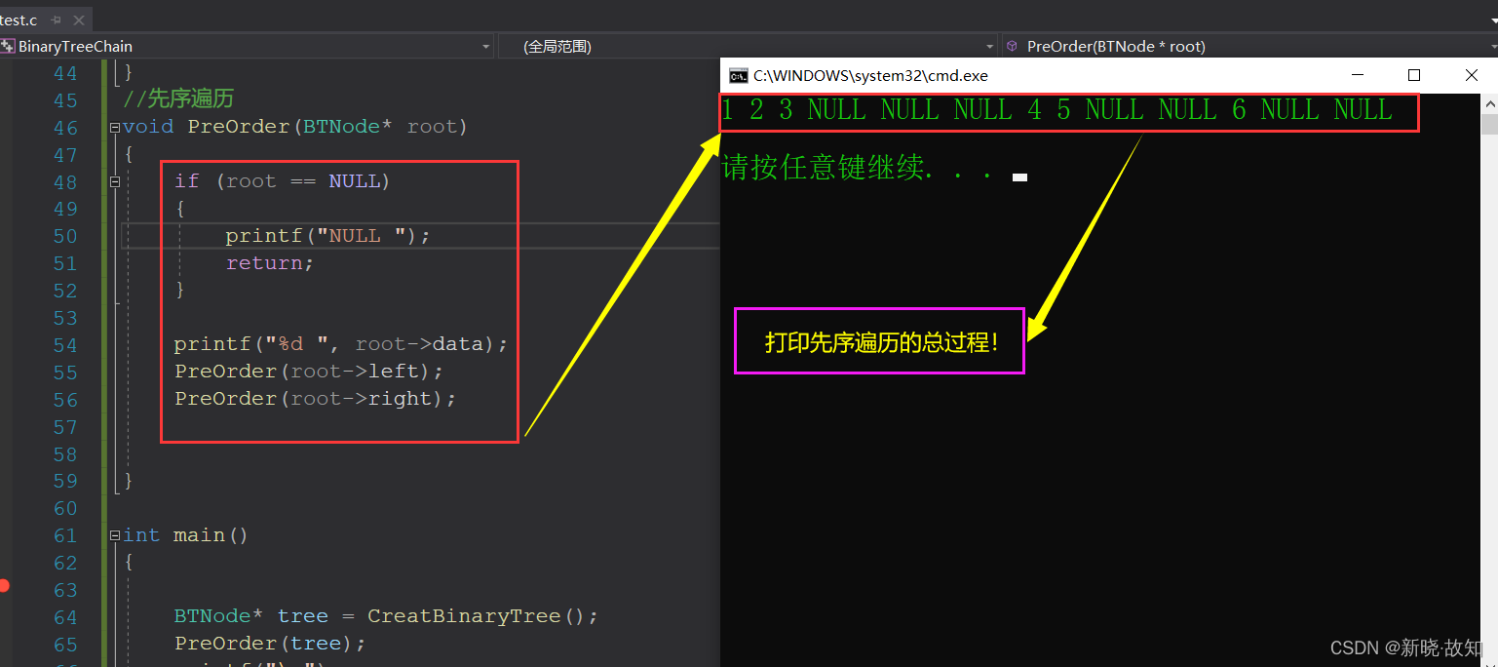This screenshot has height=667, width=1498.
Task: Open the BinaryTreeChain types dropdown
Action: tap(484, 46)
